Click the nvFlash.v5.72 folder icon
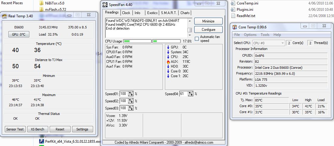 tap(42, 9)
